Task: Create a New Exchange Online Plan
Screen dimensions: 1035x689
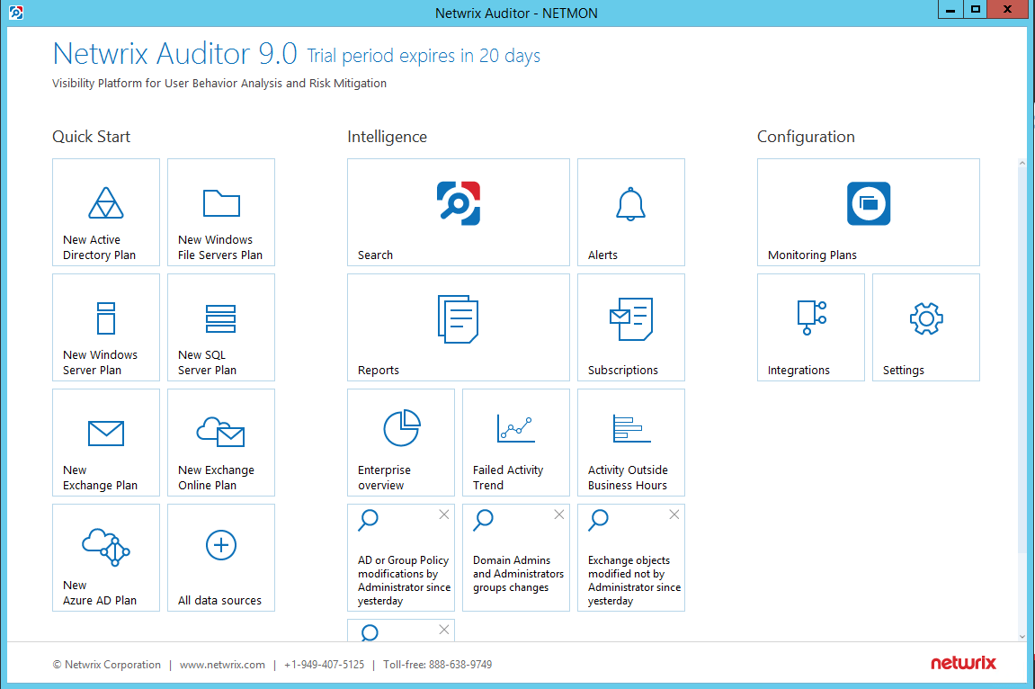Action: (221, 443)
